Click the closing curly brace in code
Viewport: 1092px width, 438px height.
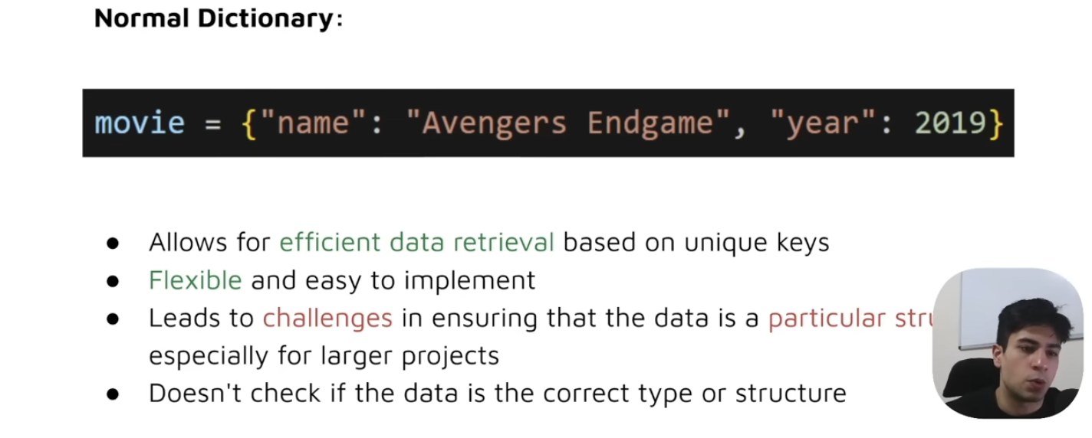pyautogui.click(x=995, y=124)
